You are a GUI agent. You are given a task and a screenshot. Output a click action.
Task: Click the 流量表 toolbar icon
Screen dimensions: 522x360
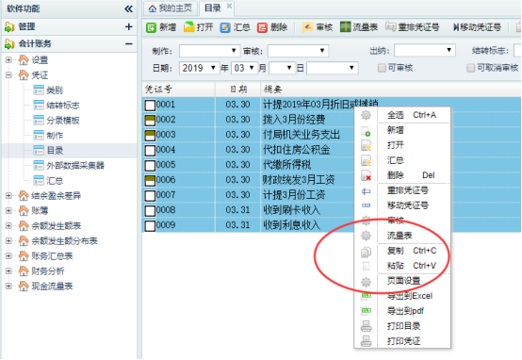[x=346, y=27]
